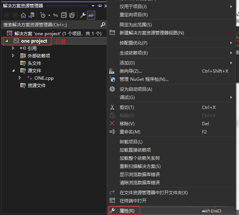Click the Collapse All icon
The image size is (239, 215).
point(64,15)
